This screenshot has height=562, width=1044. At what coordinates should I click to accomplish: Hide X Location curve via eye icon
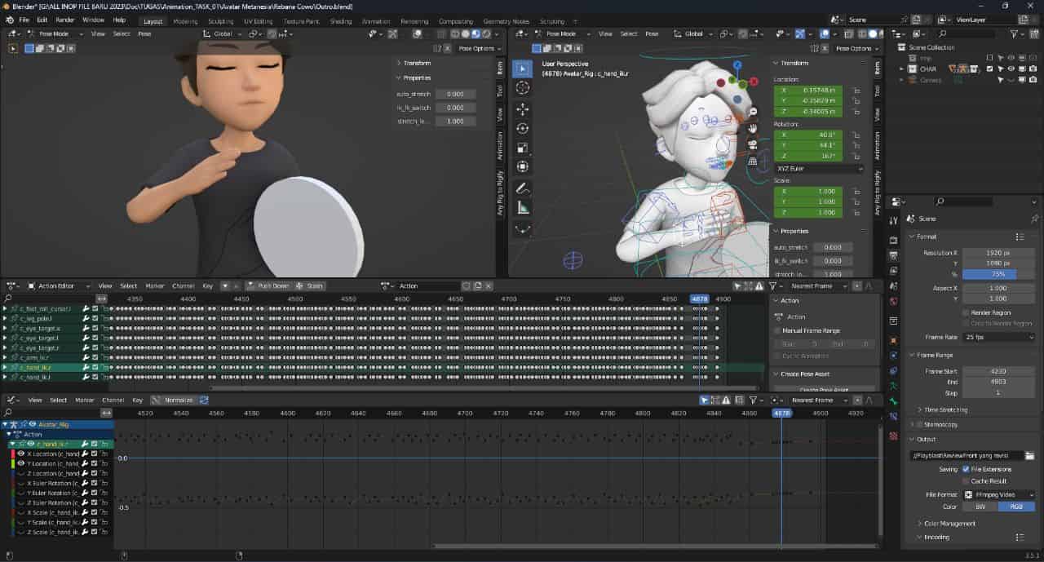20,454
